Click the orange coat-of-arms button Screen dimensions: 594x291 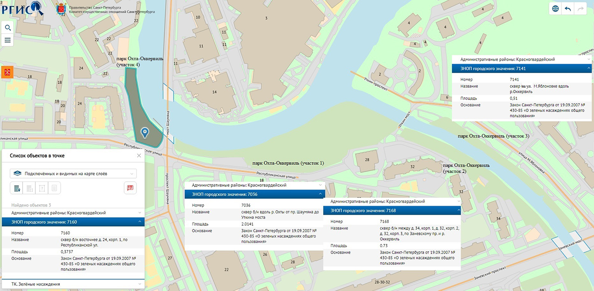(x=7, y=72)
